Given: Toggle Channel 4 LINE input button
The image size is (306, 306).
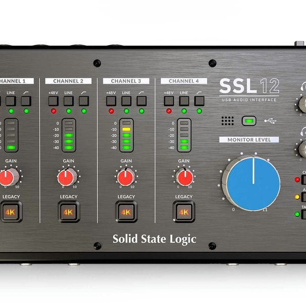Looking at the screenshot, I should click(x=184, y=101).
